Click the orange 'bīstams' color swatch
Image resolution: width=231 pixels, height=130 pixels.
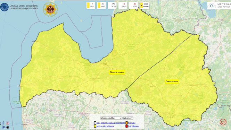[x=126, y=123]
